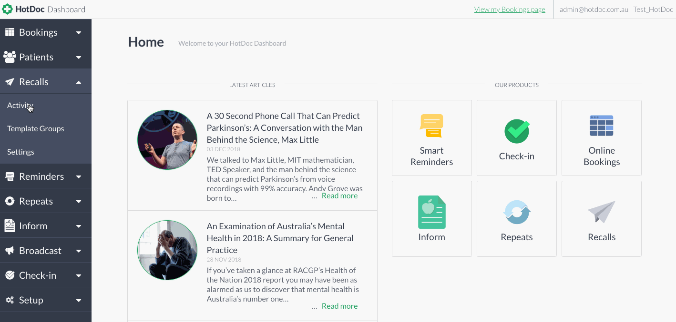Click the Broadcast megaphone sidebar icon

10,251
